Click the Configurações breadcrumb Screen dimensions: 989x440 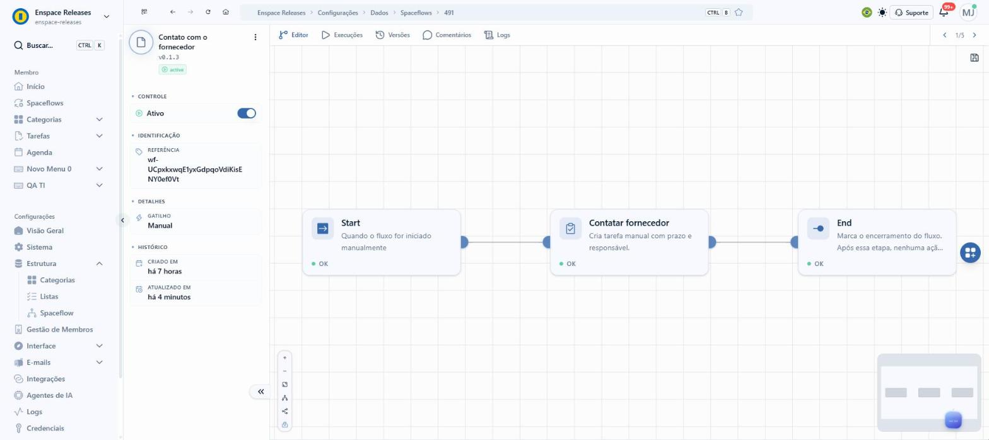coord(337,13)
